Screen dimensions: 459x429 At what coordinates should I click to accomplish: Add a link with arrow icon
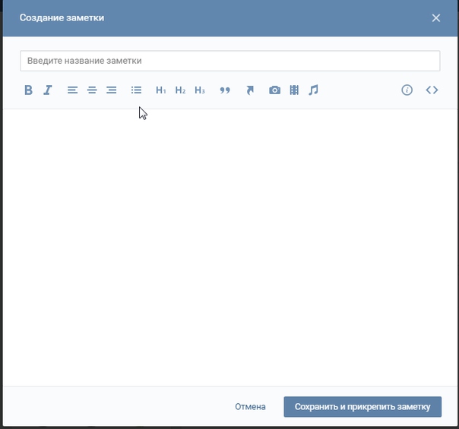(x=250, y=90)
